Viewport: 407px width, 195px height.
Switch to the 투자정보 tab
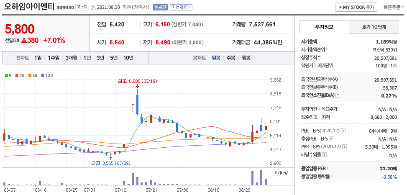(324, 27)
